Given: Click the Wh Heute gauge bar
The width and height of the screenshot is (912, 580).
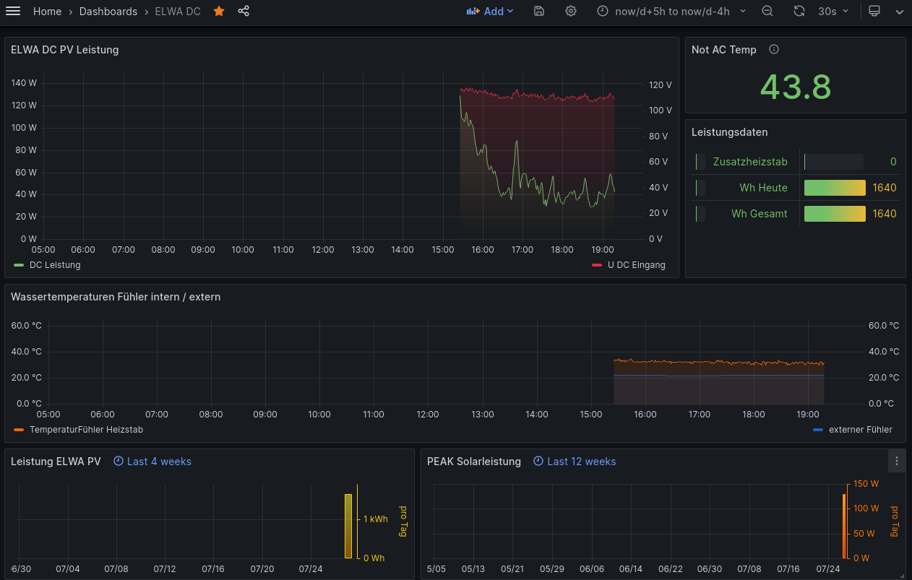Looking at the screenshot, I should [835, 188].
